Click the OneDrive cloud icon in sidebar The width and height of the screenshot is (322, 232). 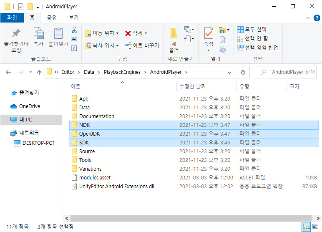point(13,106)
